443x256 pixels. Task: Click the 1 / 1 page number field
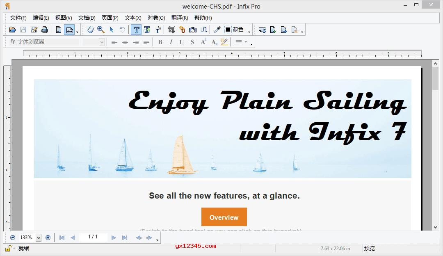(93, 237)
